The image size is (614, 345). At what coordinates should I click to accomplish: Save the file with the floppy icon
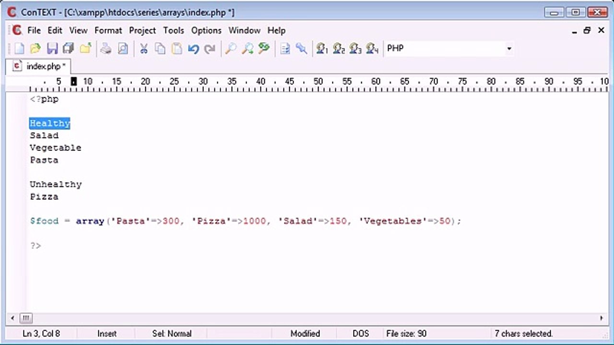coord(52,48)
